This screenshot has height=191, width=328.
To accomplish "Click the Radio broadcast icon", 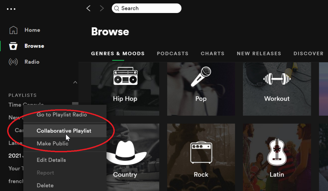I will (x=13, y=62).
